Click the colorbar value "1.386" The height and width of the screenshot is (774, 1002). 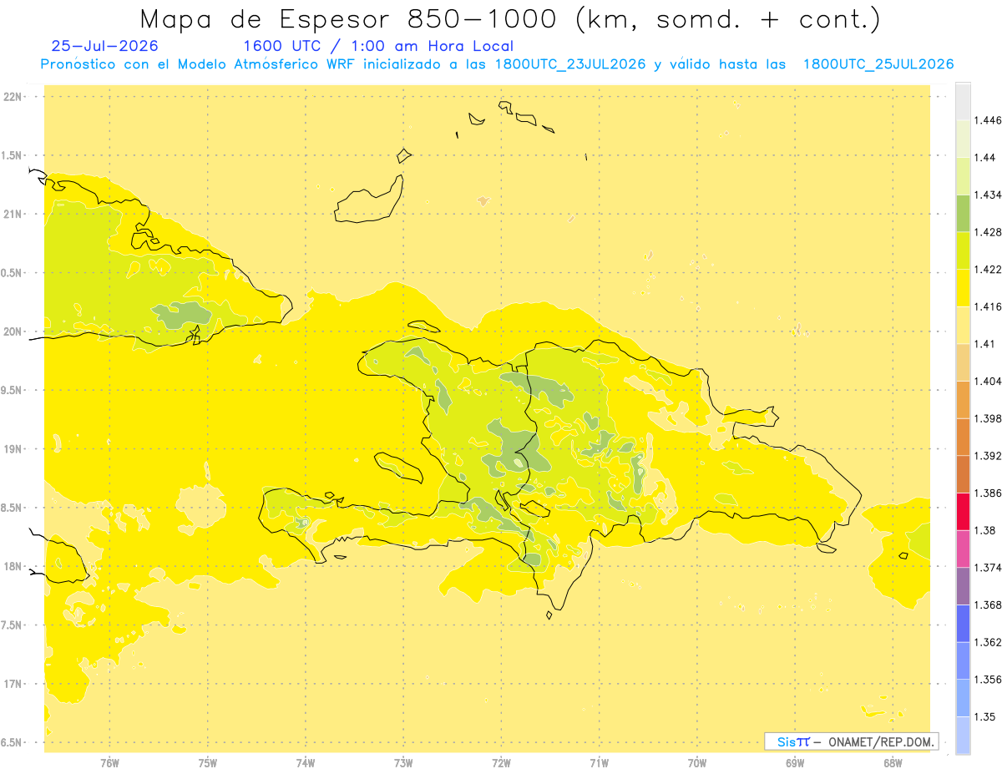click(x=988, y=493)
